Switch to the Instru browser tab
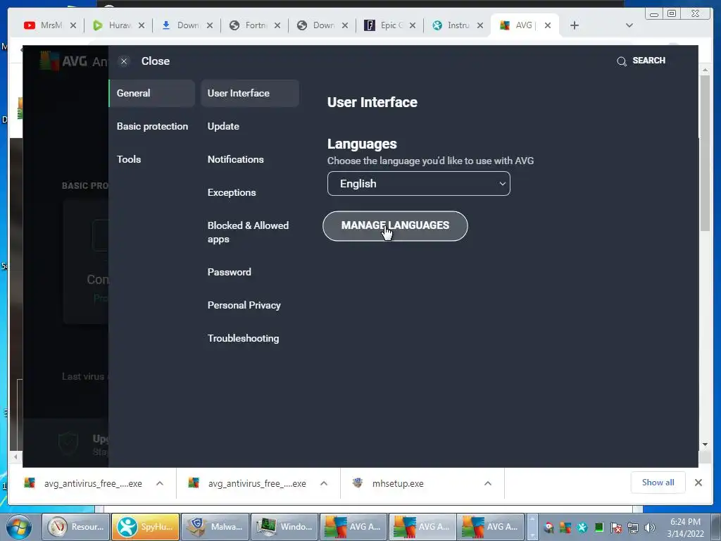Screen dimensions: 721x541 point(451,25)
